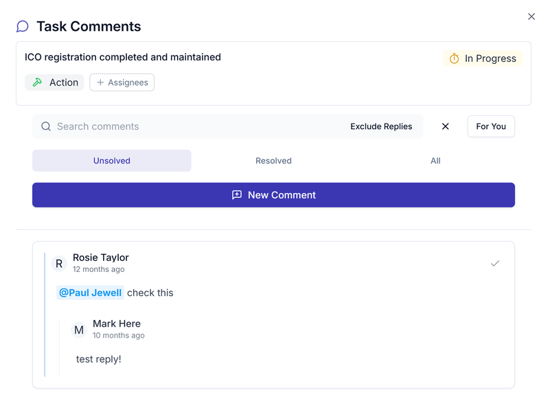The height and width of the screenshot is (405, 548).
Task: Click the 10 months ago timestamp
Action: pos(119,336)
